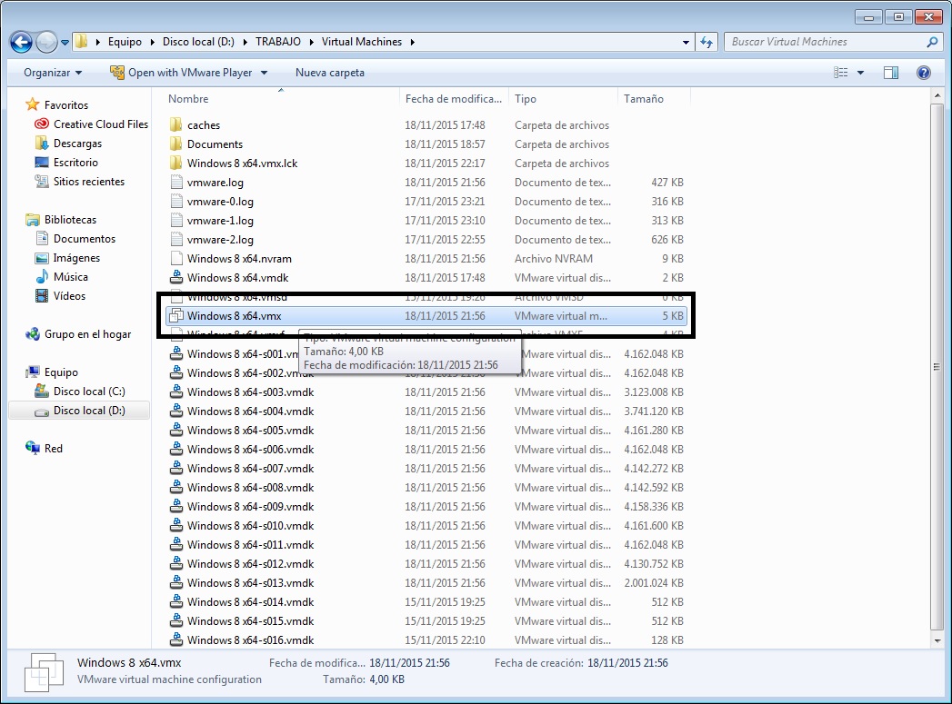Select the vmware.log file icon

176,183
